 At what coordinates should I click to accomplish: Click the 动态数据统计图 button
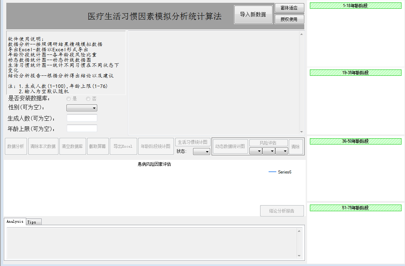(230, 146)
